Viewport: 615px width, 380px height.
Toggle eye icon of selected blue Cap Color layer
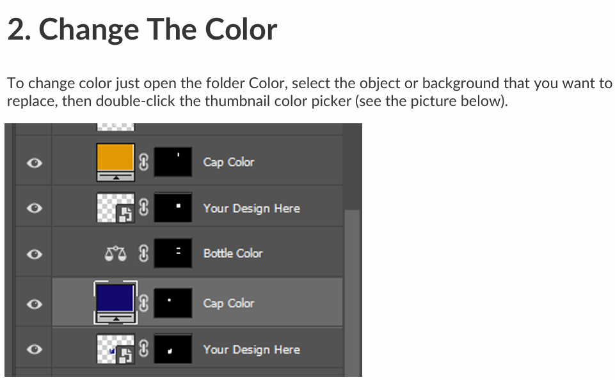35,304
